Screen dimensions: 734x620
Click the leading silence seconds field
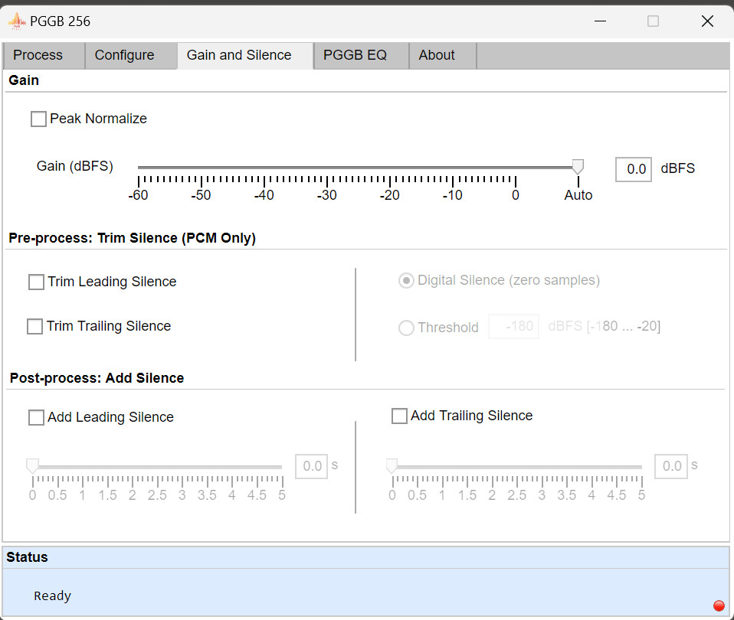pos(312,466)
